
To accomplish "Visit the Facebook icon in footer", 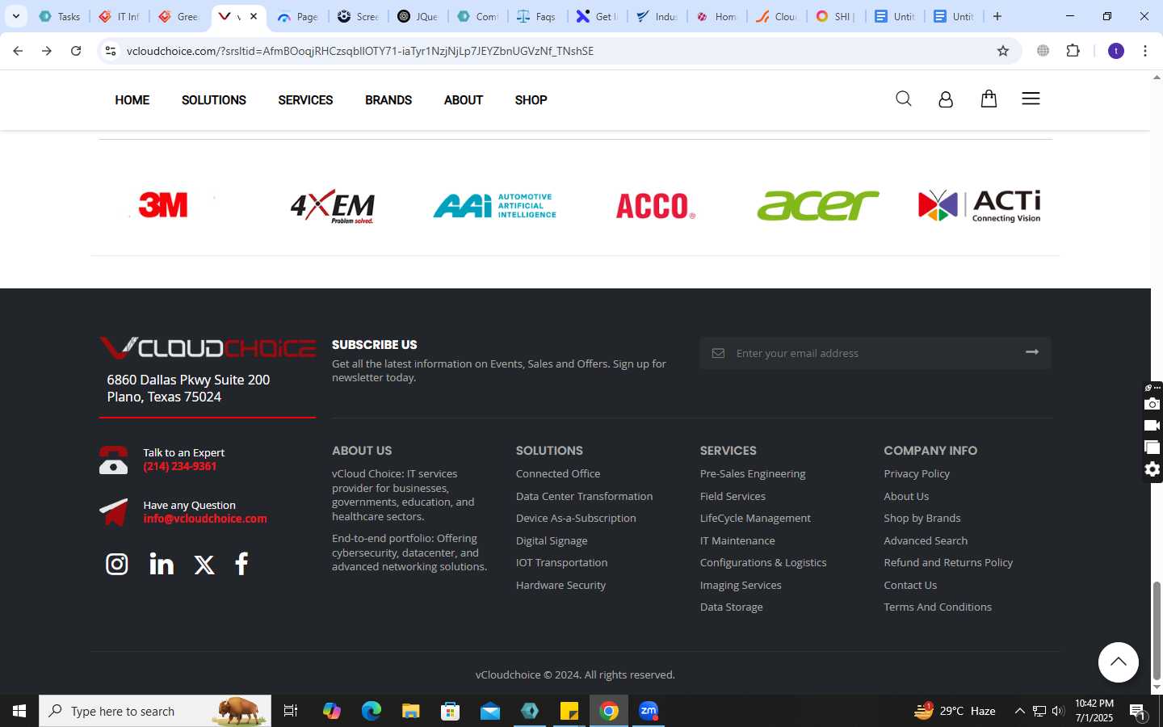I will click(x=241, y=564).
